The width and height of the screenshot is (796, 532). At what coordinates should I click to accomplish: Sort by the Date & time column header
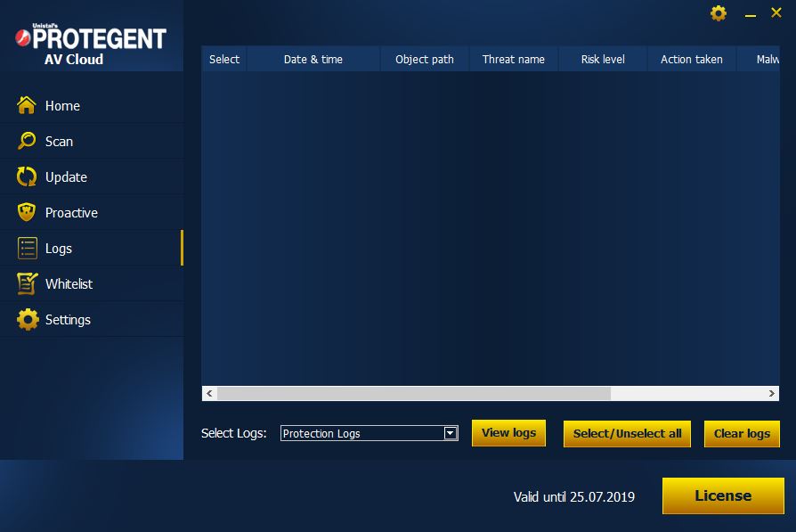(x=313, y=59)
